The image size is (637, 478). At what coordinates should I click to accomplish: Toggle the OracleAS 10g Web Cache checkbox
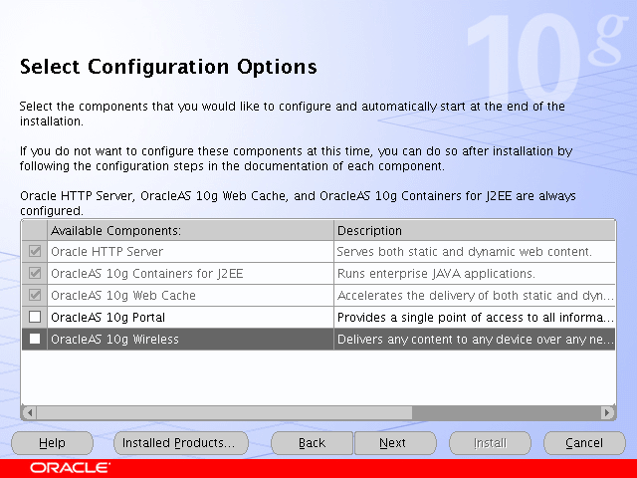point(35,295)
